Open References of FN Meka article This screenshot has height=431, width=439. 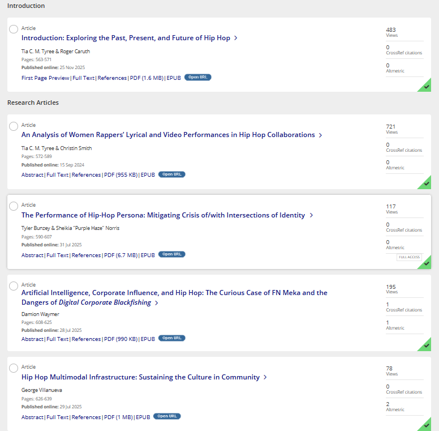tap(86, 339)
